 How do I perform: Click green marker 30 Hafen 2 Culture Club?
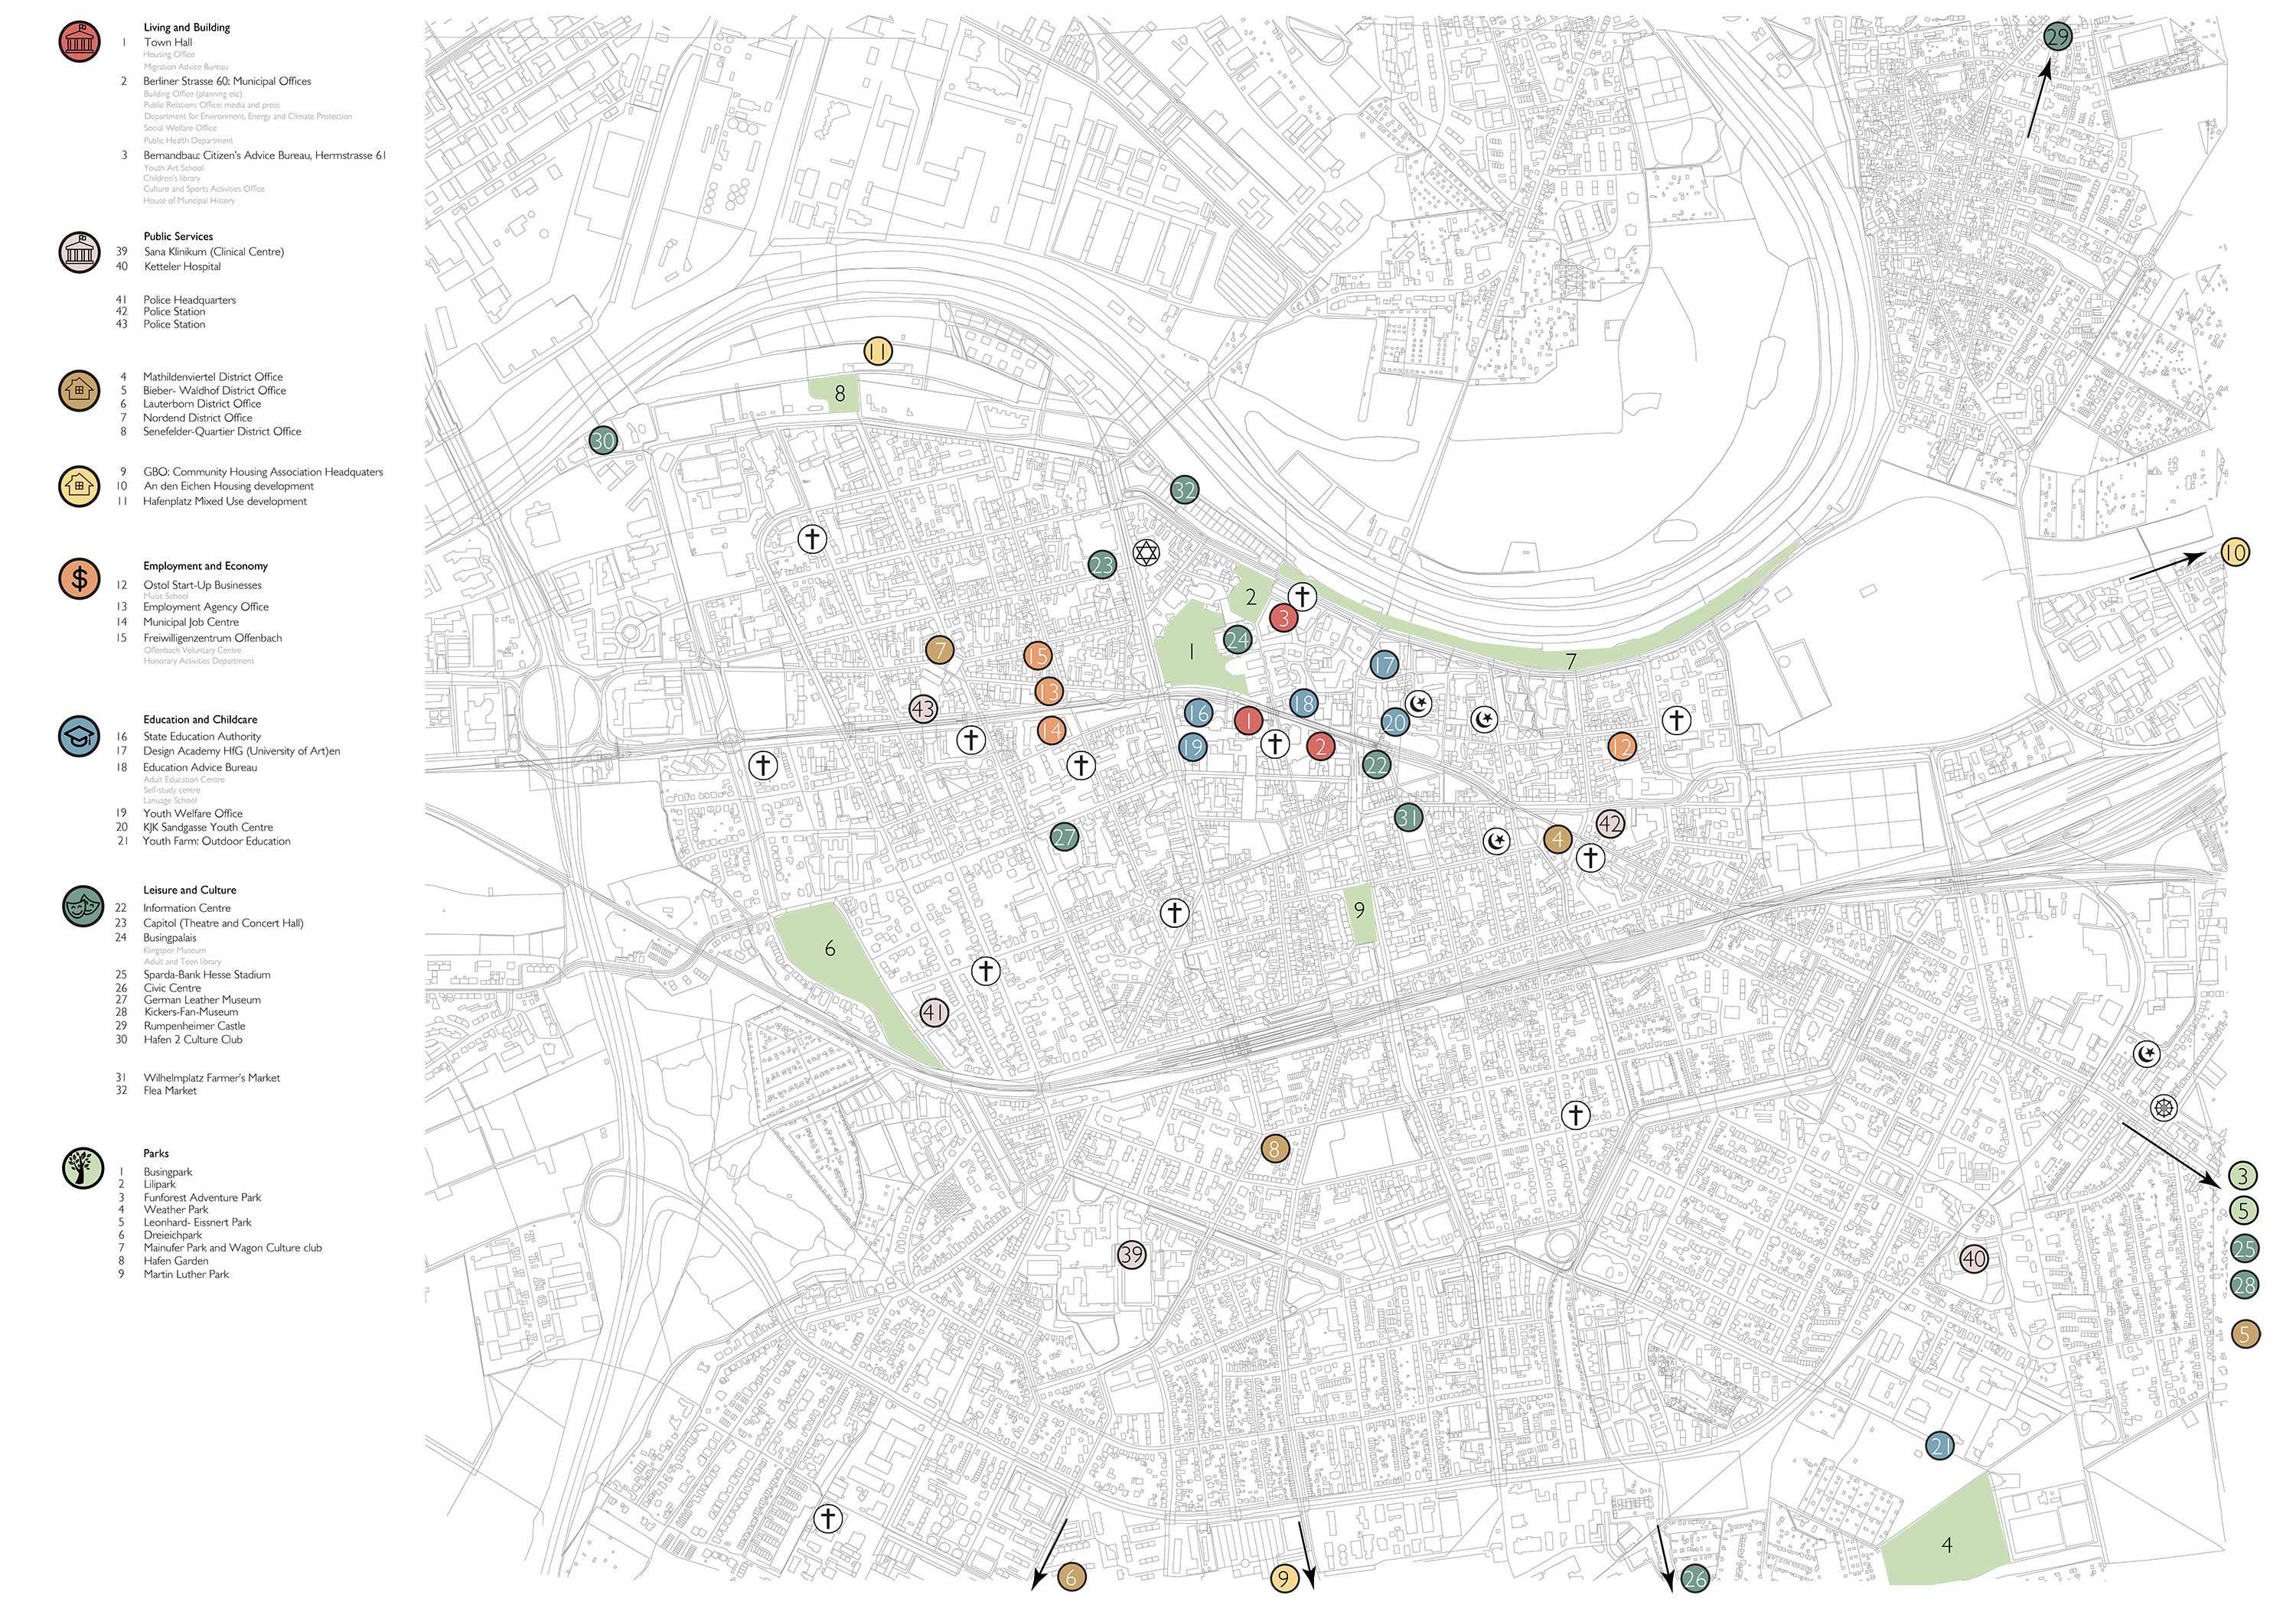point(602,441)
